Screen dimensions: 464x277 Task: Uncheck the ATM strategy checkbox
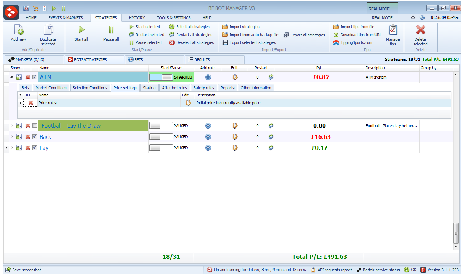click(34, 77)
